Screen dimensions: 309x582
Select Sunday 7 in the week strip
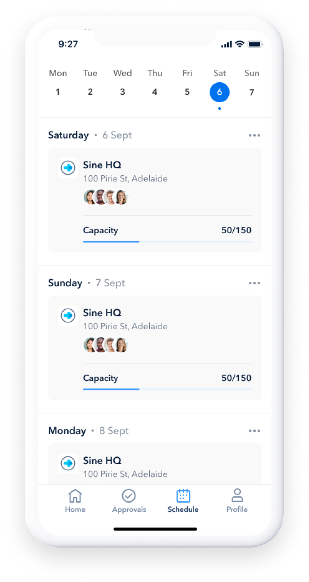tap(252, 83)
